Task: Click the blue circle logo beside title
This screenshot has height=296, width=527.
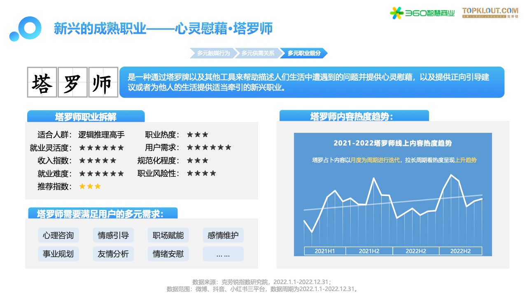Action: point(25,29)
